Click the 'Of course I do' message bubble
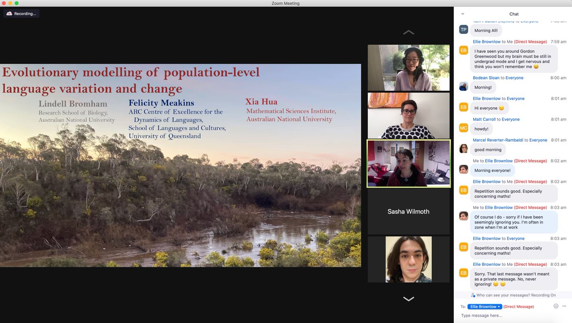 (x=514, y=222)
